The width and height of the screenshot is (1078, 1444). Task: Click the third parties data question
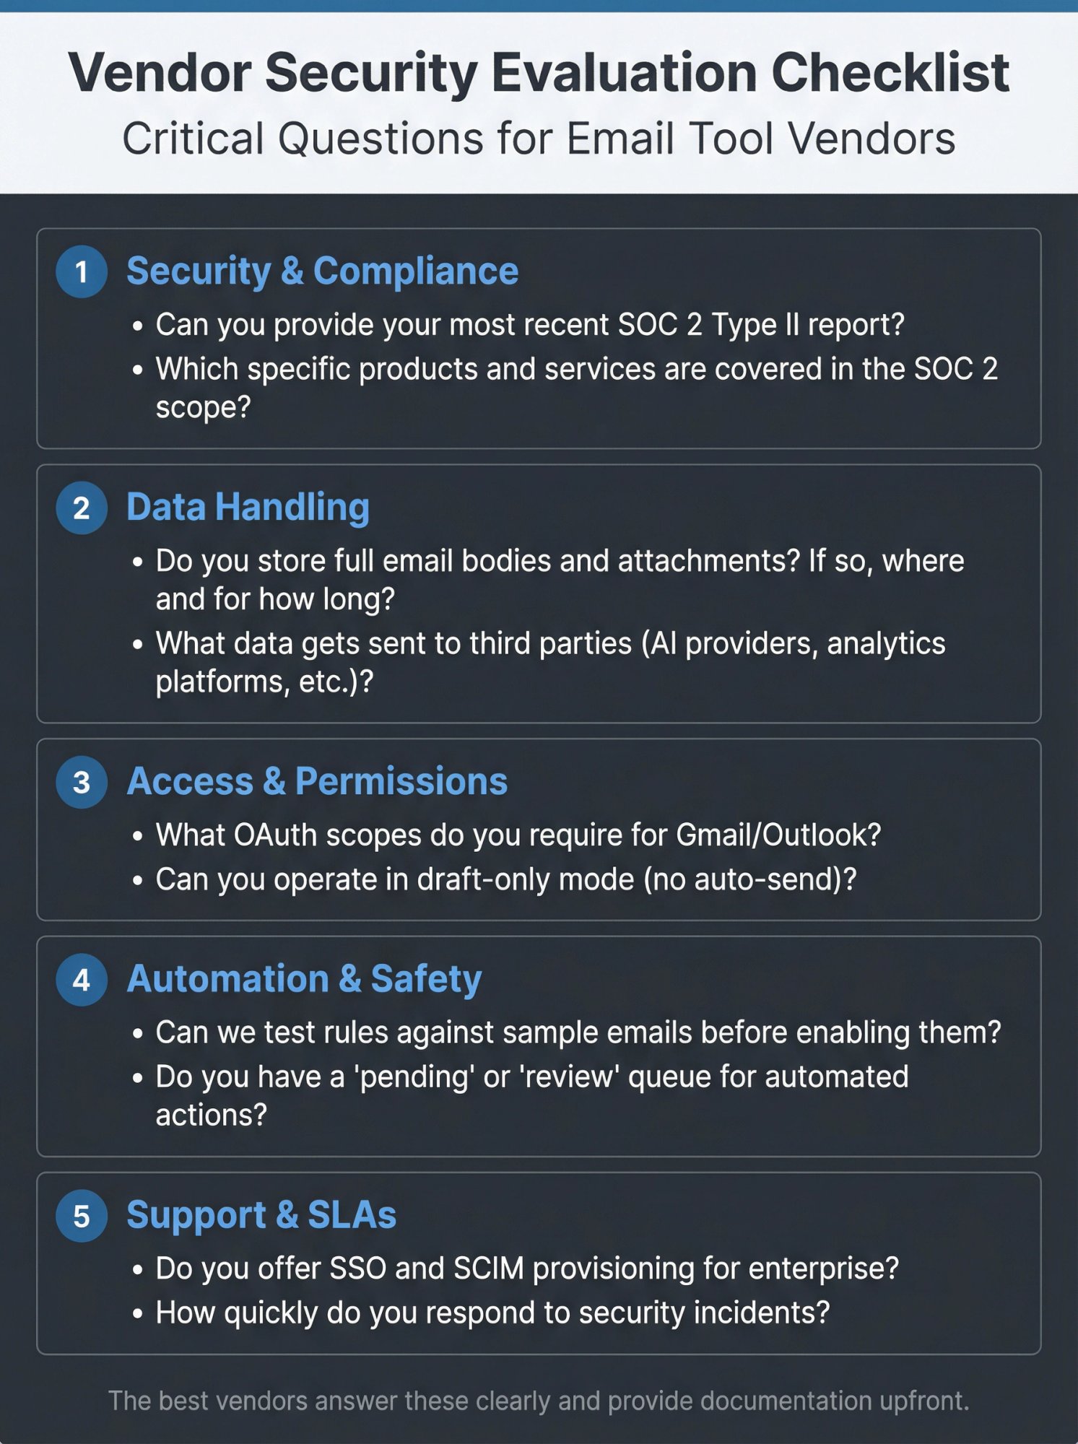click(550, 662)
